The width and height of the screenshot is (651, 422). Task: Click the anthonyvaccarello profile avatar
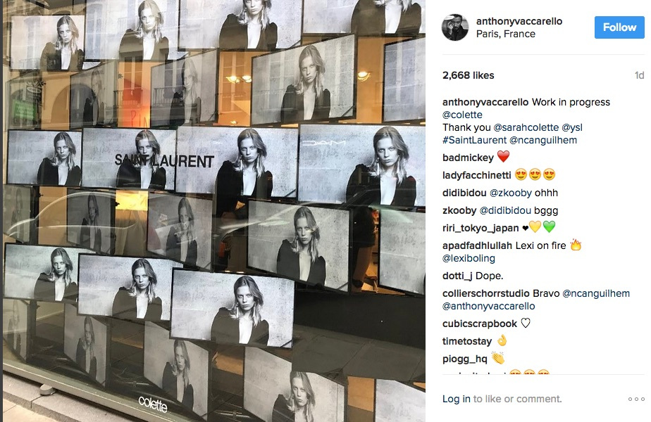click(x=455, y=27)
